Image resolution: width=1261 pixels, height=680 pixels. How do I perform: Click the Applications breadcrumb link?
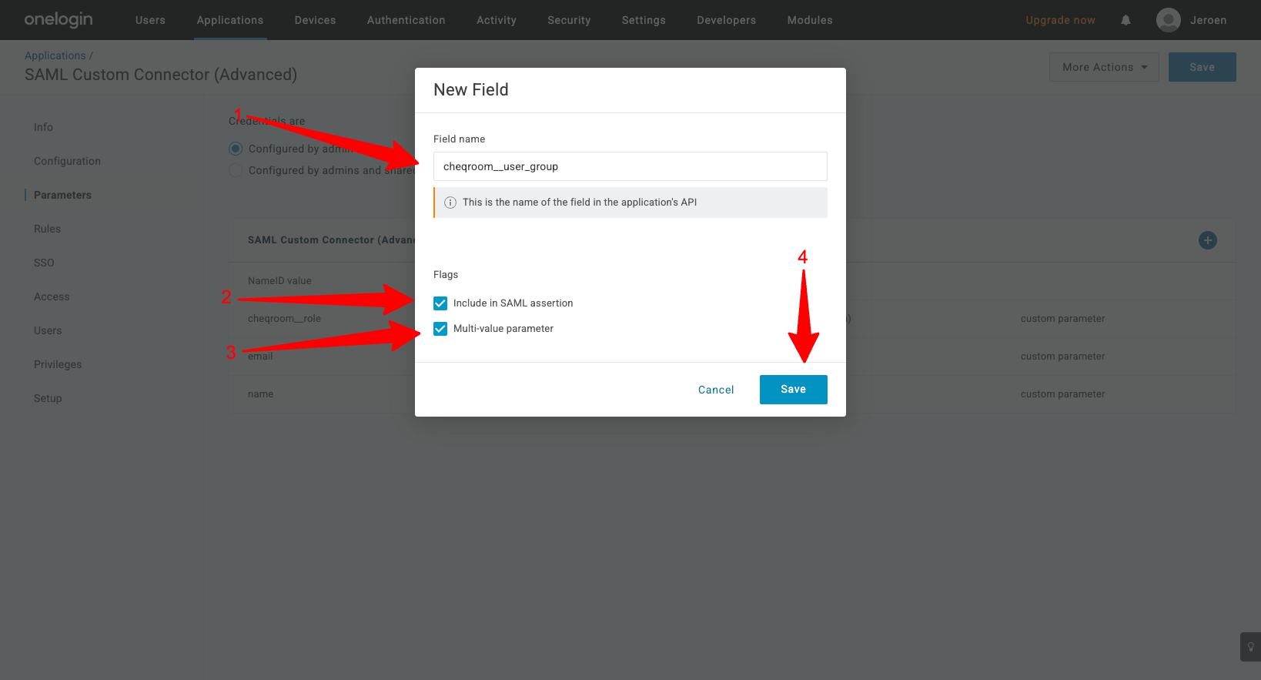[55, 55]
